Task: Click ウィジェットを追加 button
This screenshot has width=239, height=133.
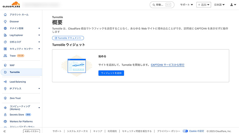Action: click(x=111, y=73)
